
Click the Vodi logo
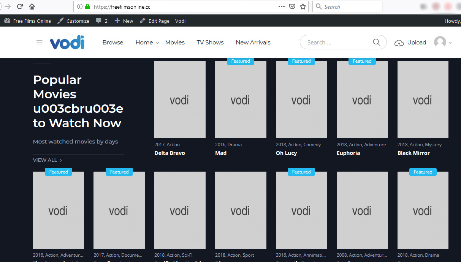click(x=67, y=43)
